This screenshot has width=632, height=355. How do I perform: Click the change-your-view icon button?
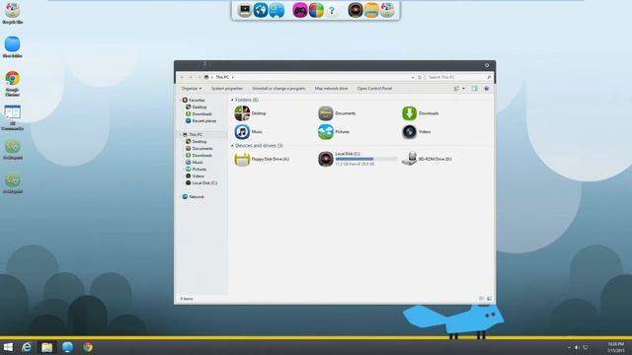(x=456, y=89)
